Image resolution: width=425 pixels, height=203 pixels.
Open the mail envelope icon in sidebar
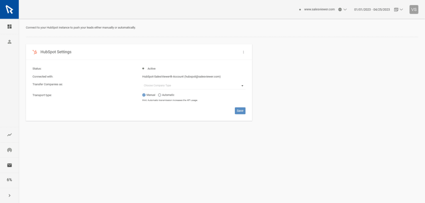pos(9,165)
